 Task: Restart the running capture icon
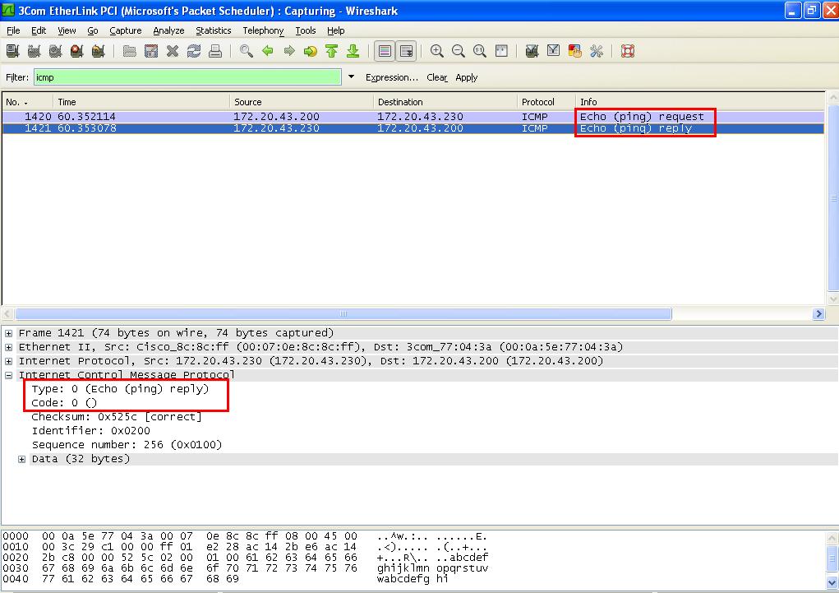click(99, 51)
